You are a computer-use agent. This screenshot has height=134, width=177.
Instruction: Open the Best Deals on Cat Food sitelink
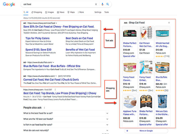pos(79,38)
